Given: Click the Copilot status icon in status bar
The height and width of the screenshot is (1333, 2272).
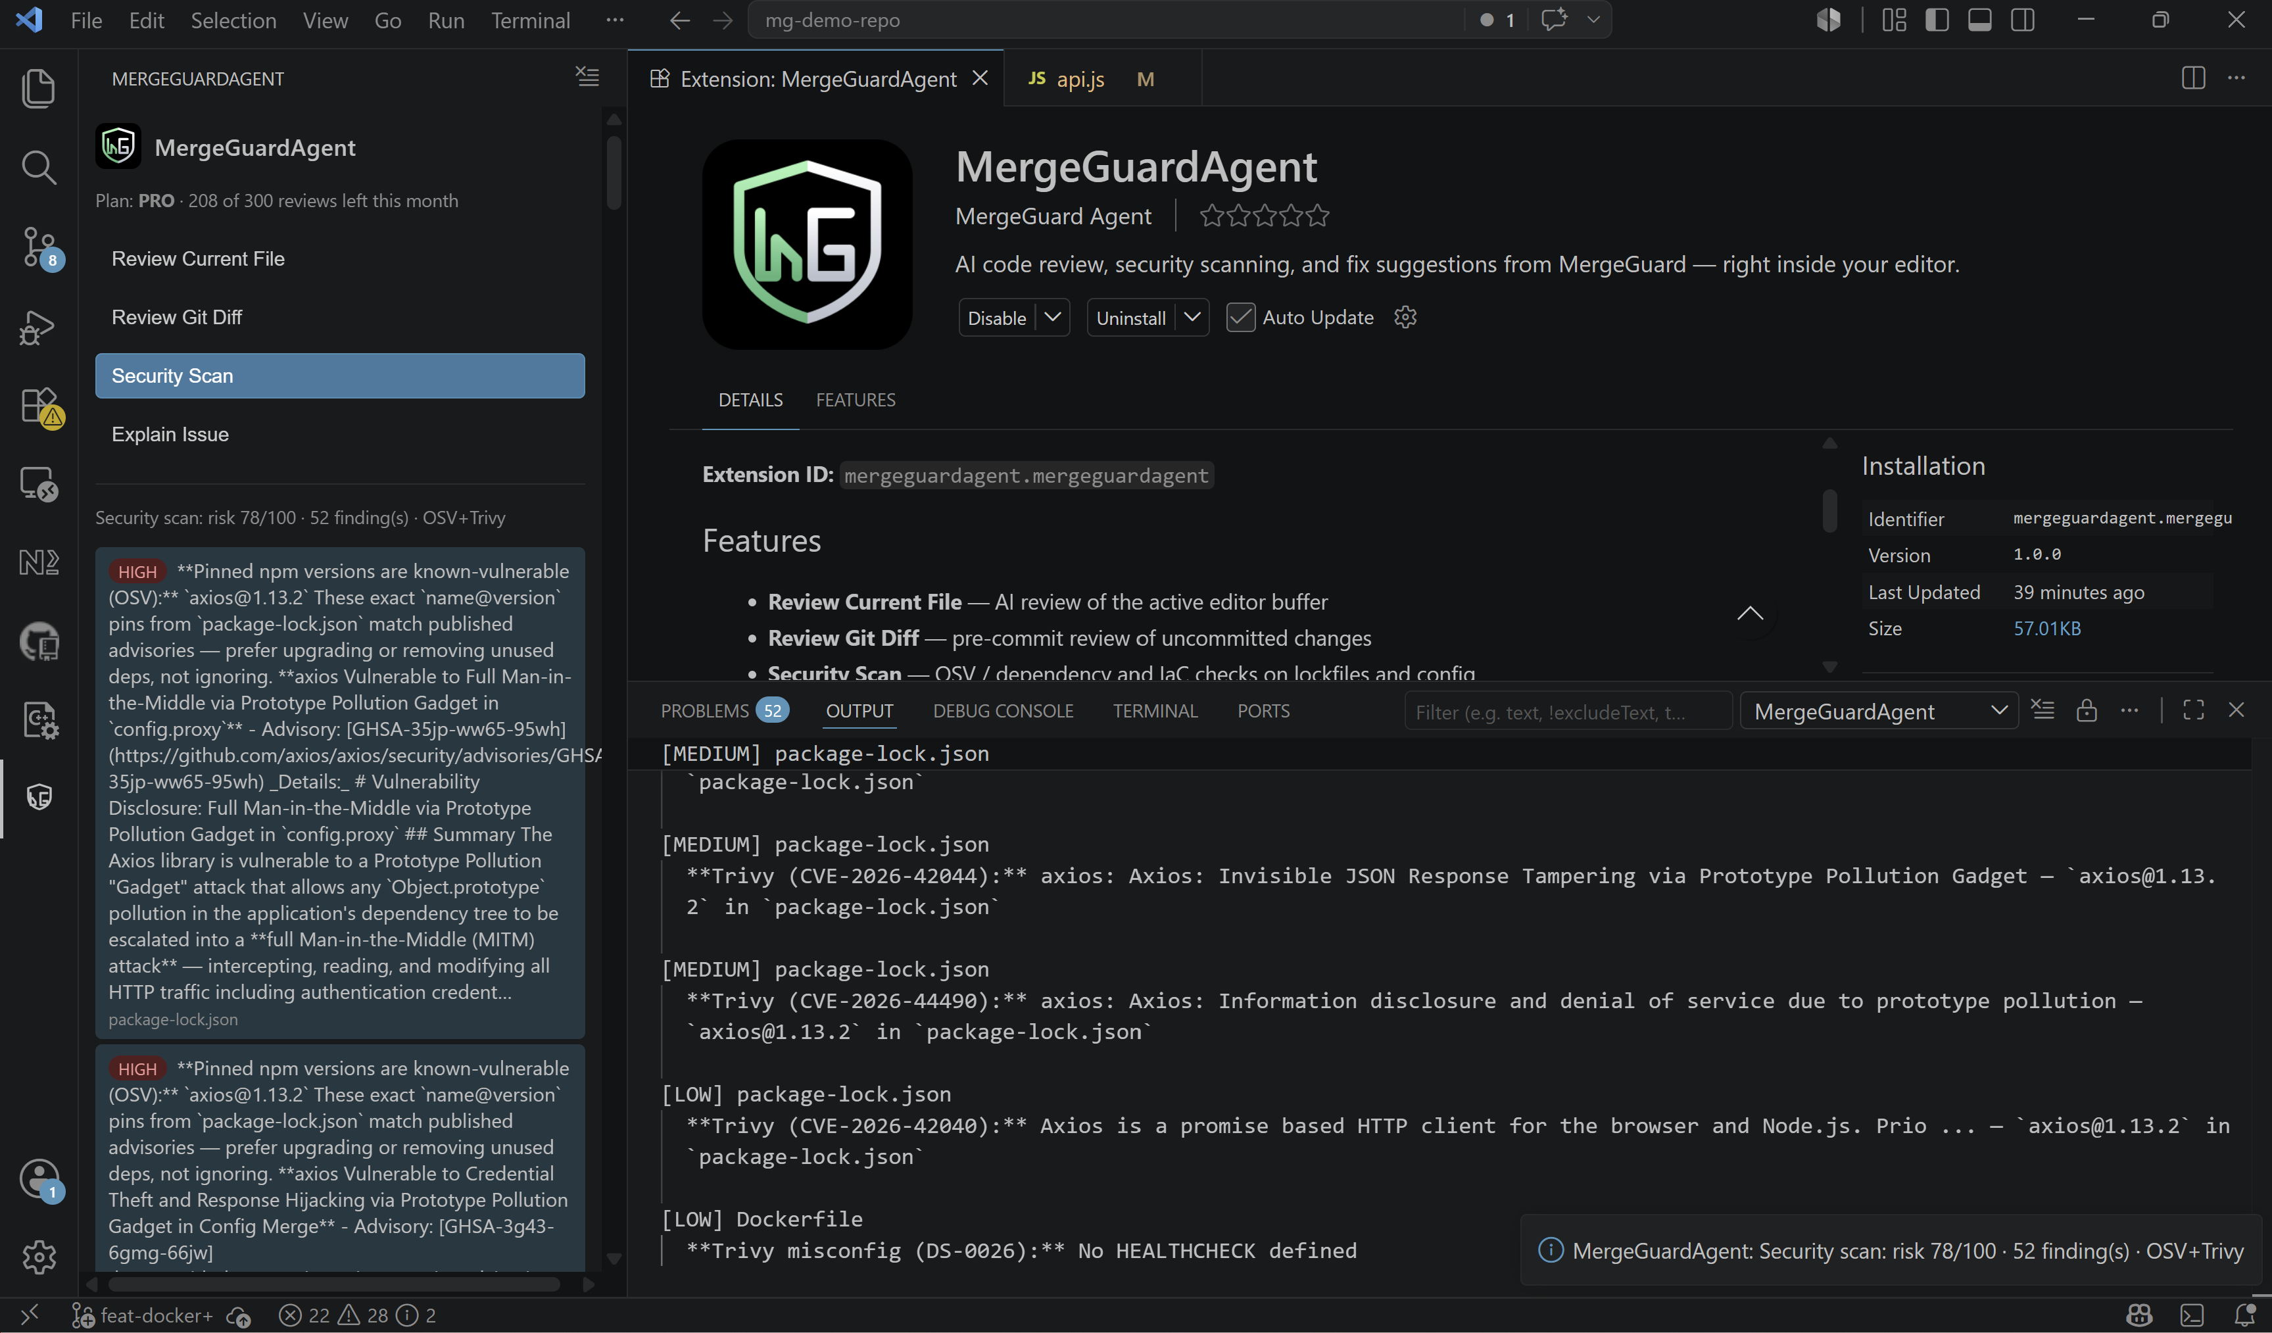Looking at the screenshot, I should click(x=2139, y=1315).
